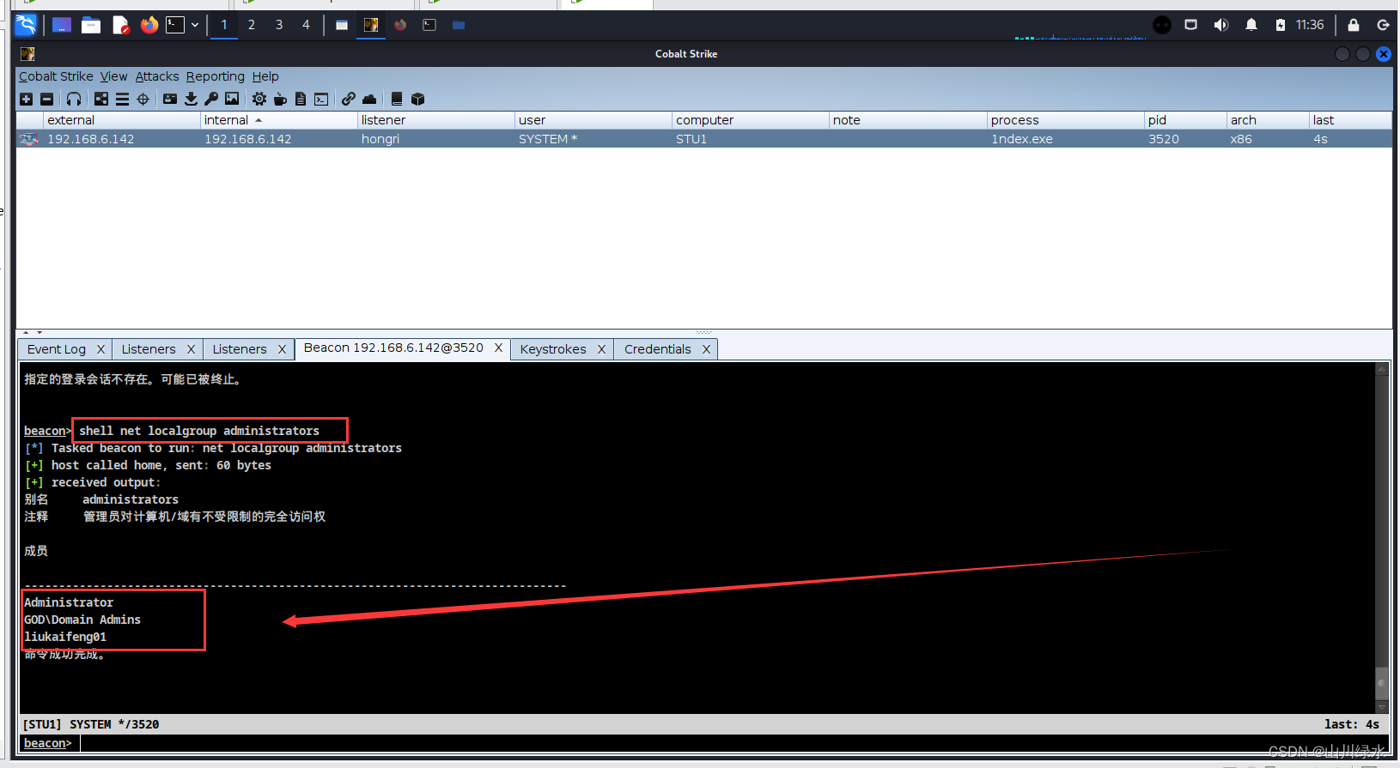Viewport: 1400px width, 768px height.
Task: Switch to the Event Log tab
Action: 57,349
